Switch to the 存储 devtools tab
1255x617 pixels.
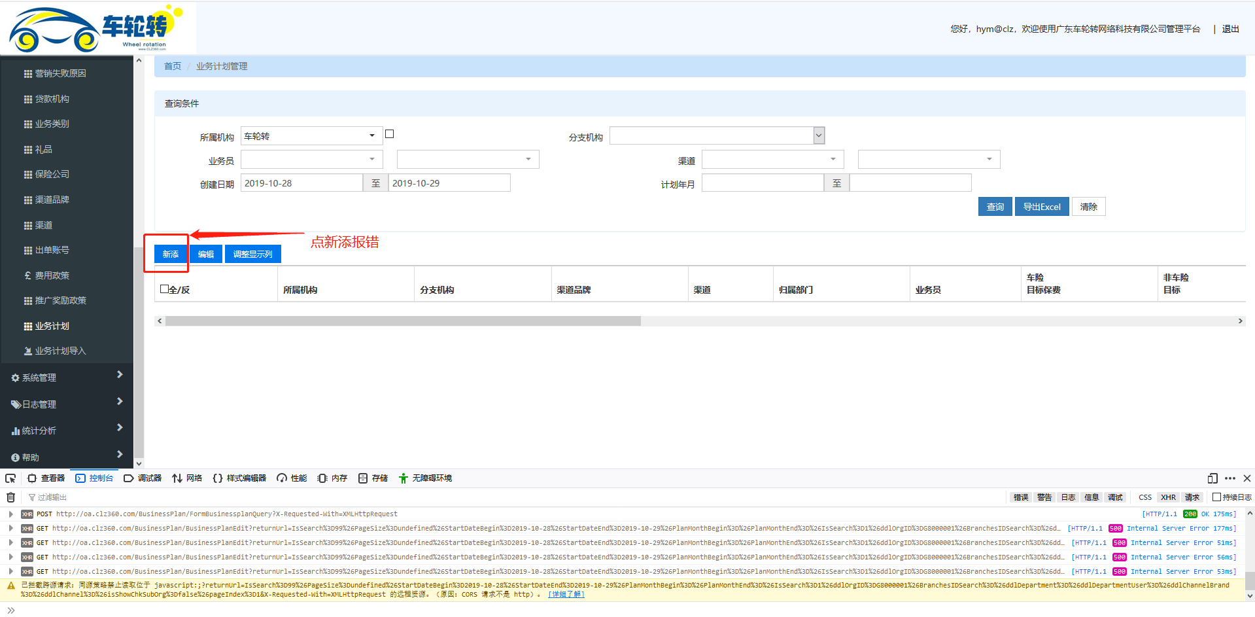(x=373, y=478)
